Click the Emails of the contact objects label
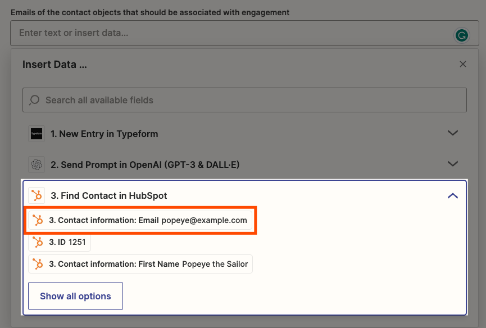 150,12
